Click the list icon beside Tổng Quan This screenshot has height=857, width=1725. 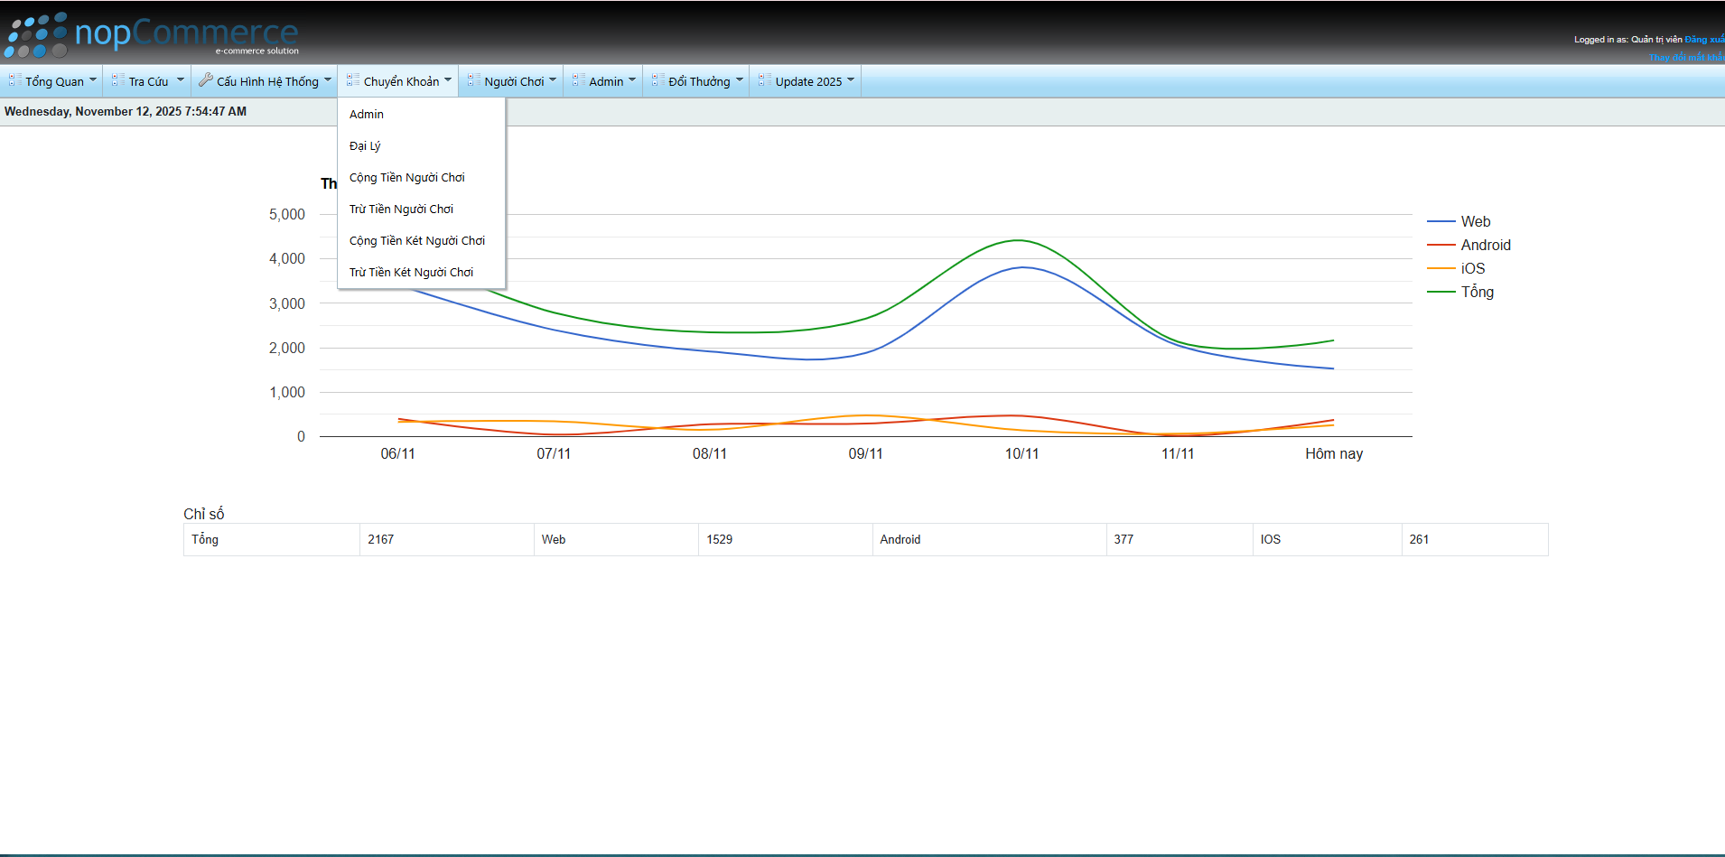14,80
